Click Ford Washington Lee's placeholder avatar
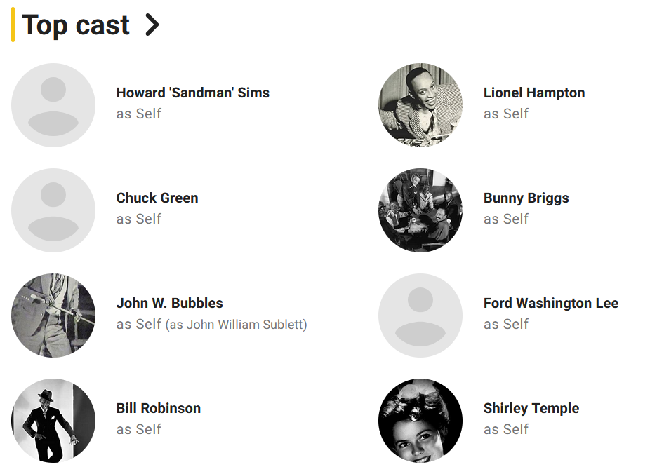The width and height of the screenshot is (657, 474). click(420, 316)
